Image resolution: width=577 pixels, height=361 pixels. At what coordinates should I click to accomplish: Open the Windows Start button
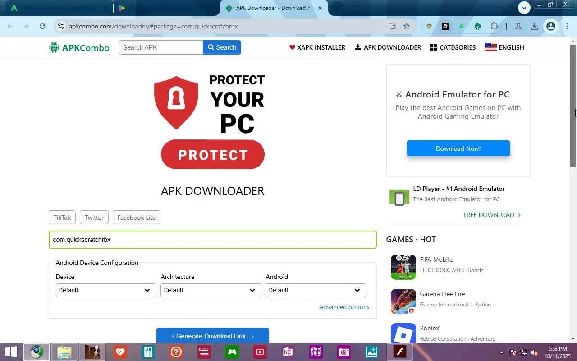11,352
